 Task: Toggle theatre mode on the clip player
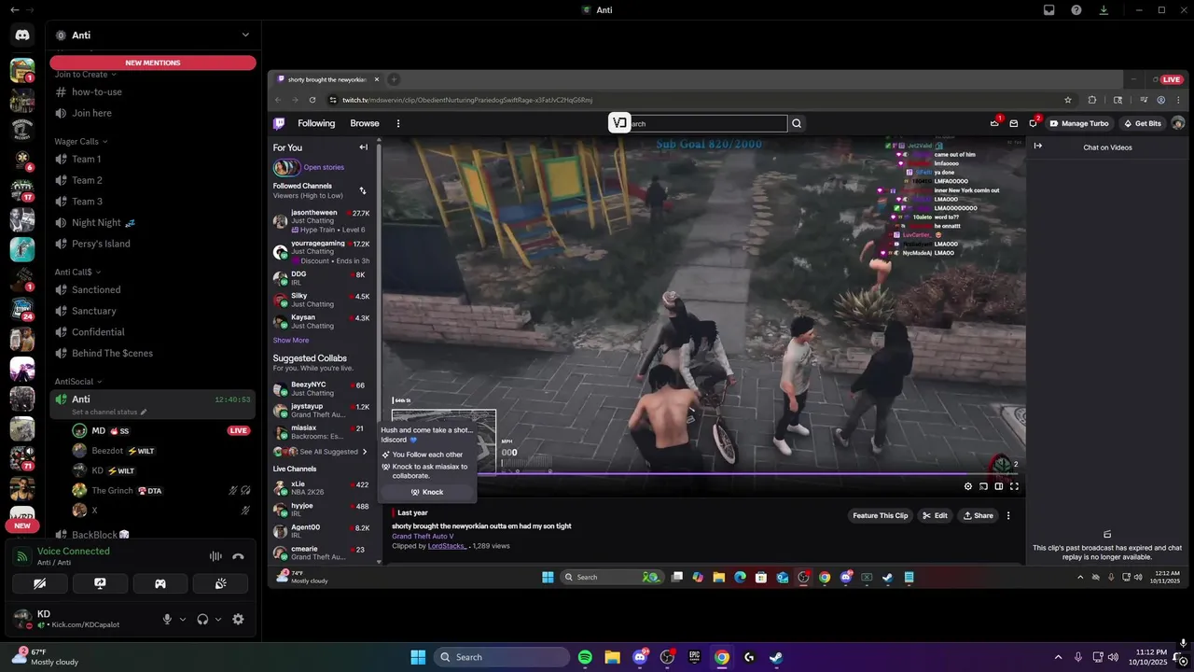[998, 486]
